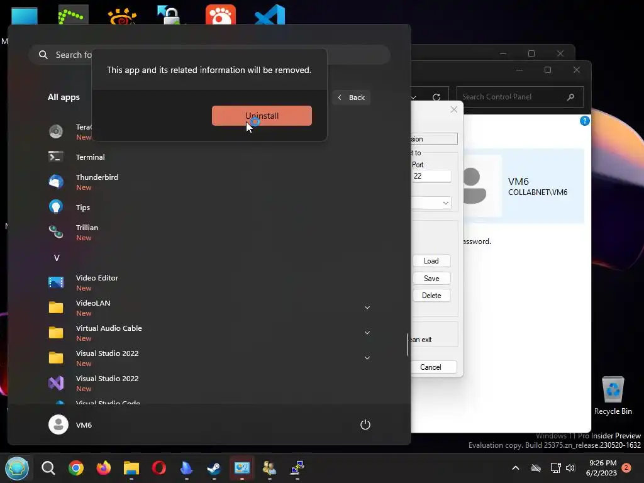Open User Accounts taskbar icon
The width and height of the screenshot is (644, 483).
[269, 468]
